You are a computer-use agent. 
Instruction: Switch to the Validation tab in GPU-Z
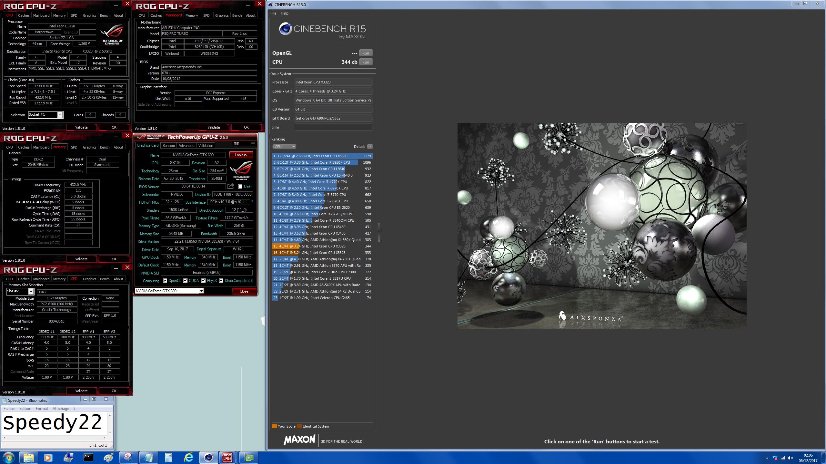206,146
